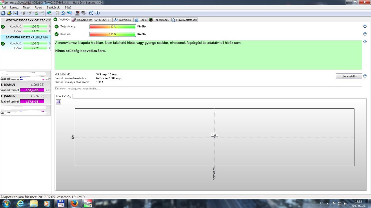Click the '1 914' start/stop count value
The height and width of the screenshot is (208, 371).
pos(100,82)
